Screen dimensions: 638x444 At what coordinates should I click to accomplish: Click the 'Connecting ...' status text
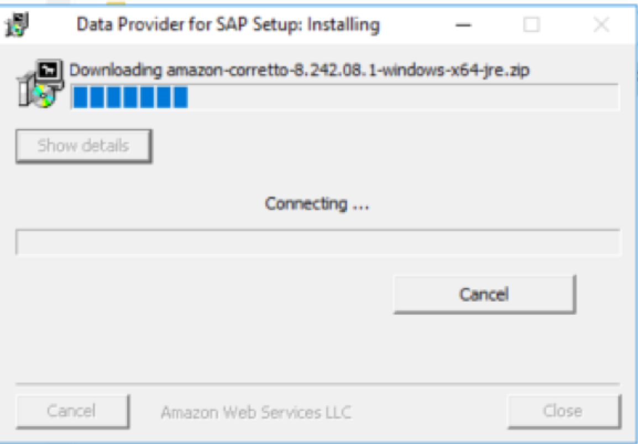pyautogui.click(x=317, y=204)
